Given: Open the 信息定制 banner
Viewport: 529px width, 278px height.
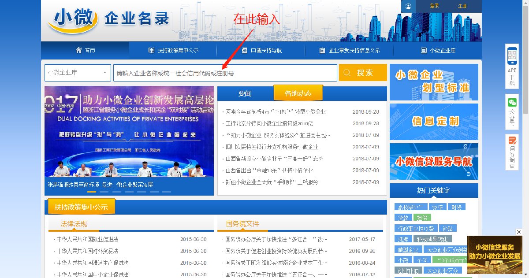Looking at the screenshot, I should pos(434,122).
